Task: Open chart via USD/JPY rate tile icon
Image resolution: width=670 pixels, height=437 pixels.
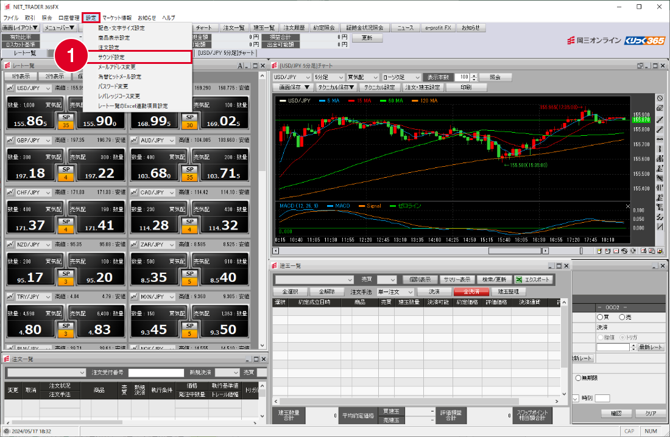Action: (10, 88)
